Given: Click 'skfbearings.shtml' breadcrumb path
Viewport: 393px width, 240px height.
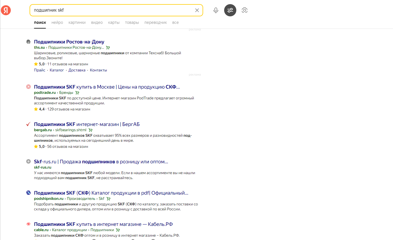Looking at the screenshot, I should pos(71,130).
